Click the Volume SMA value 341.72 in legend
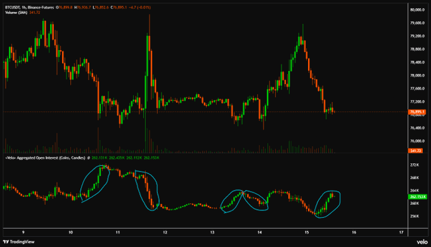 34,13
